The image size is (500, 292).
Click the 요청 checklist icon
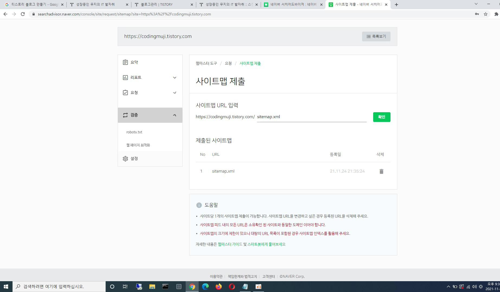pos(125,93)
